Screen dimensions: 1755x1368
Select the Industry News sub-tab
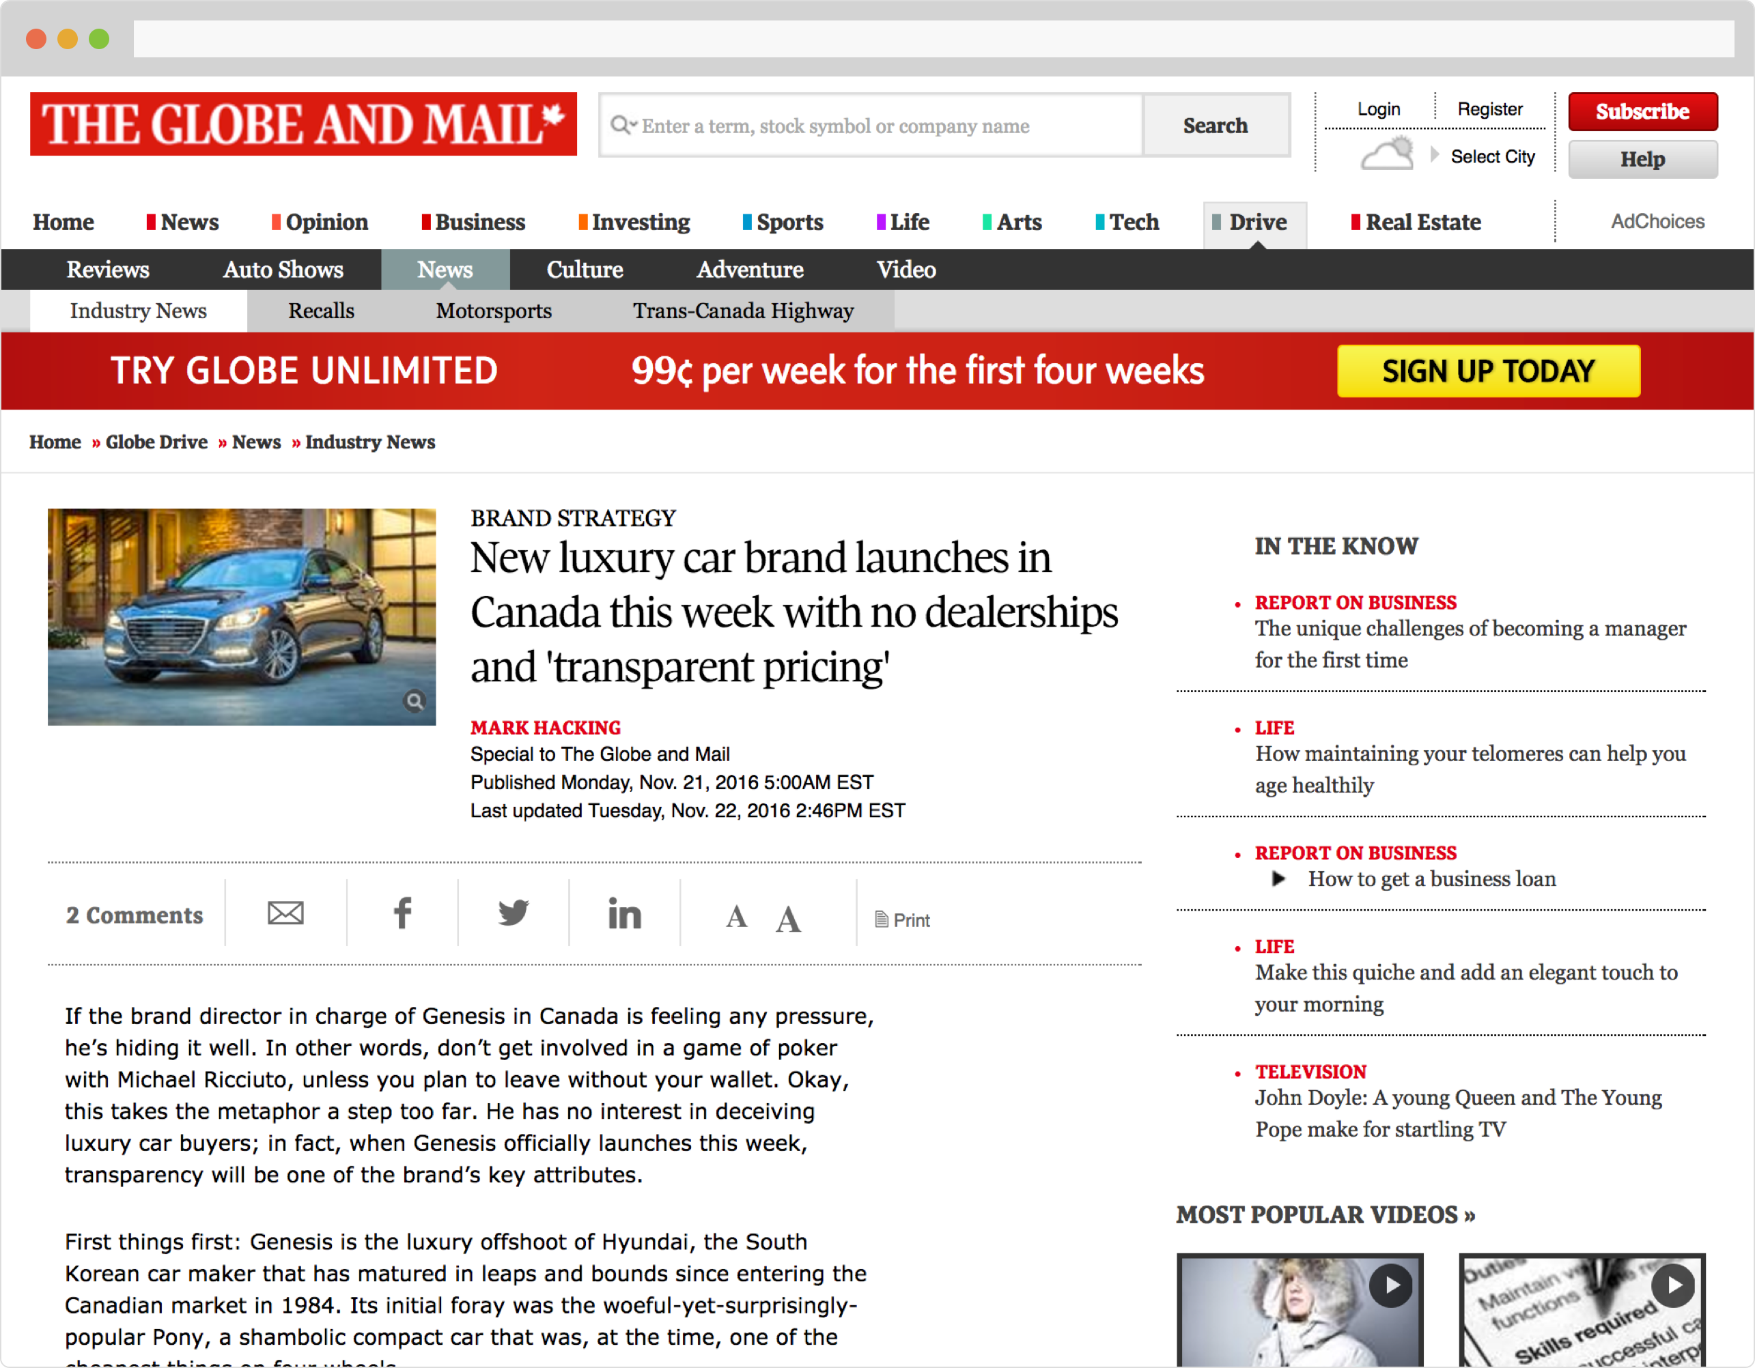(138, 311)
